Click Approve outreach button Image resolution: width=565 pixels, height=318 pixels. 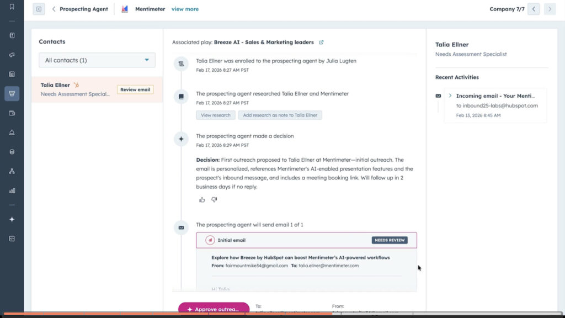(x=214, y=309)
